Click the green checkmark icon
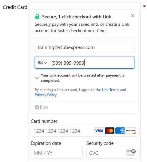The height and width of the screenshot is (162, 147). tap(37, 78)
